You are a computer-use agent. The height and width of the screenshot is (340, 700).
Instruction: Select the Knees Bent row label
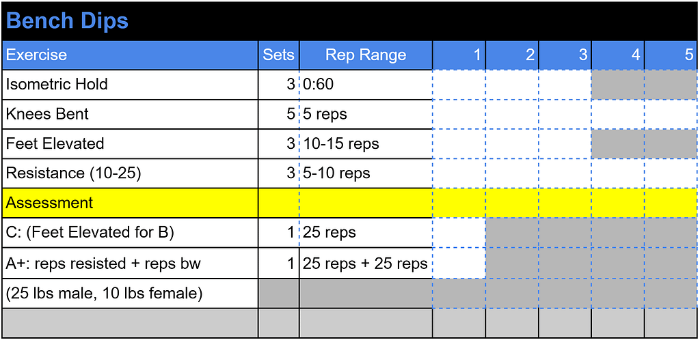[130, 114]
